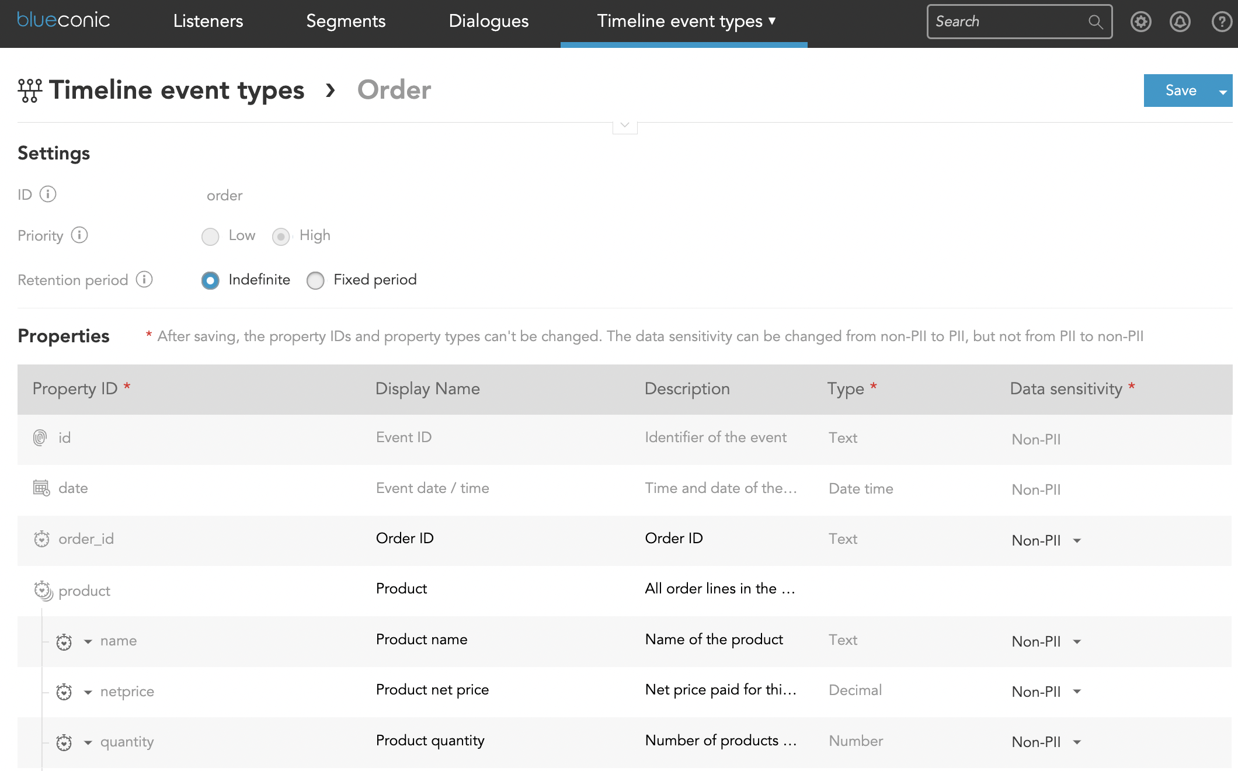Screen dimensions: 1238x771
Task: Toggle the Indefinite retention period option
Action: point(210,281)
